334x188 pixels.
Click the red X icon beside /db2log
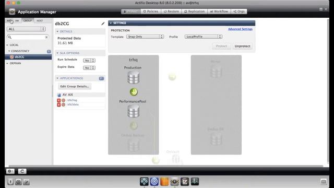point(59,100)
